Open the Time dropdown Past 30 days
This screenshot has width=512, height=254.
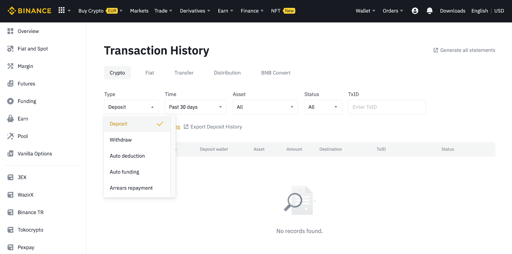[x=196, y=107]
